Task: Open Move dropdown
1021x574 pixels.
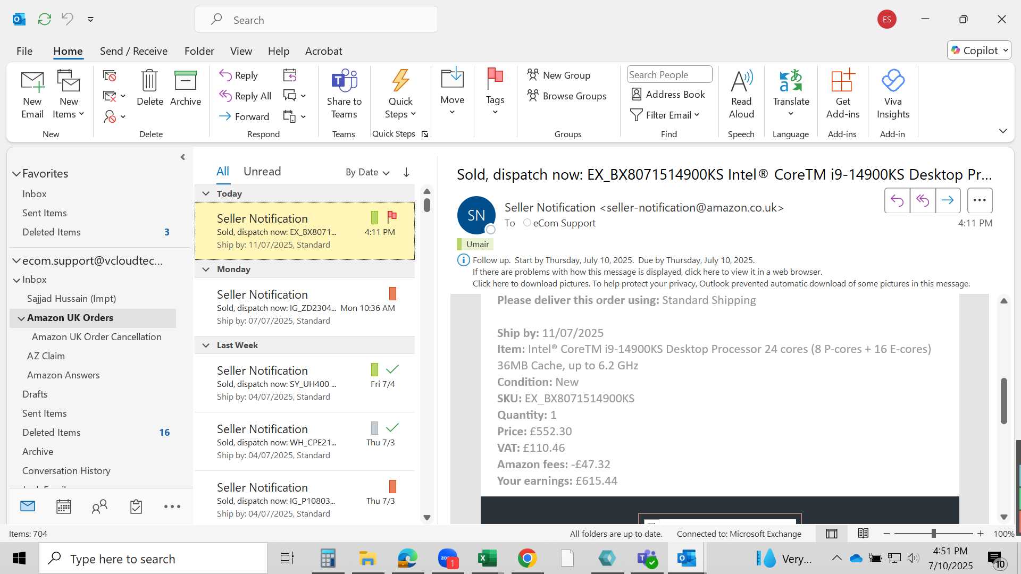Action: coord(452,91)
